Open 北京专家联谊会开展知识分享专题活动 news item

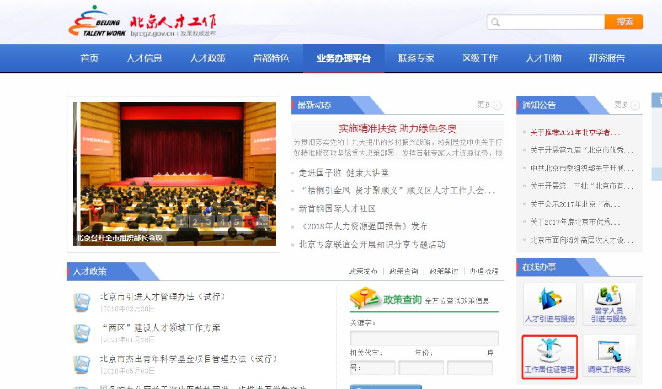tap(372, 245)
